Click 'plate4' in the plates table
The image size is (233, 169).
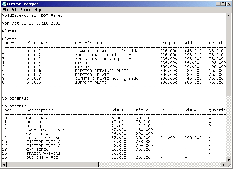pos(33,63)
